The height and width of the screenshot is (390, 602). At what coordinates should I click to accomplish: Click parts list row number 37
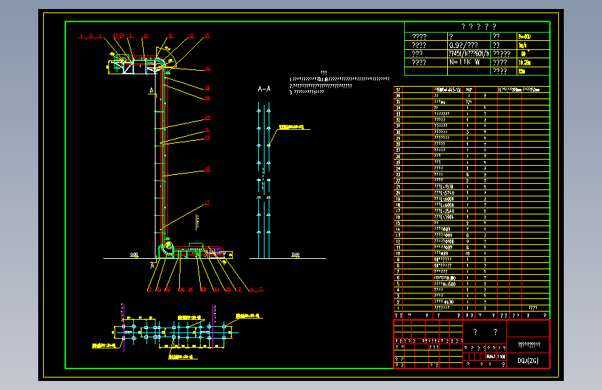(398, 90)
